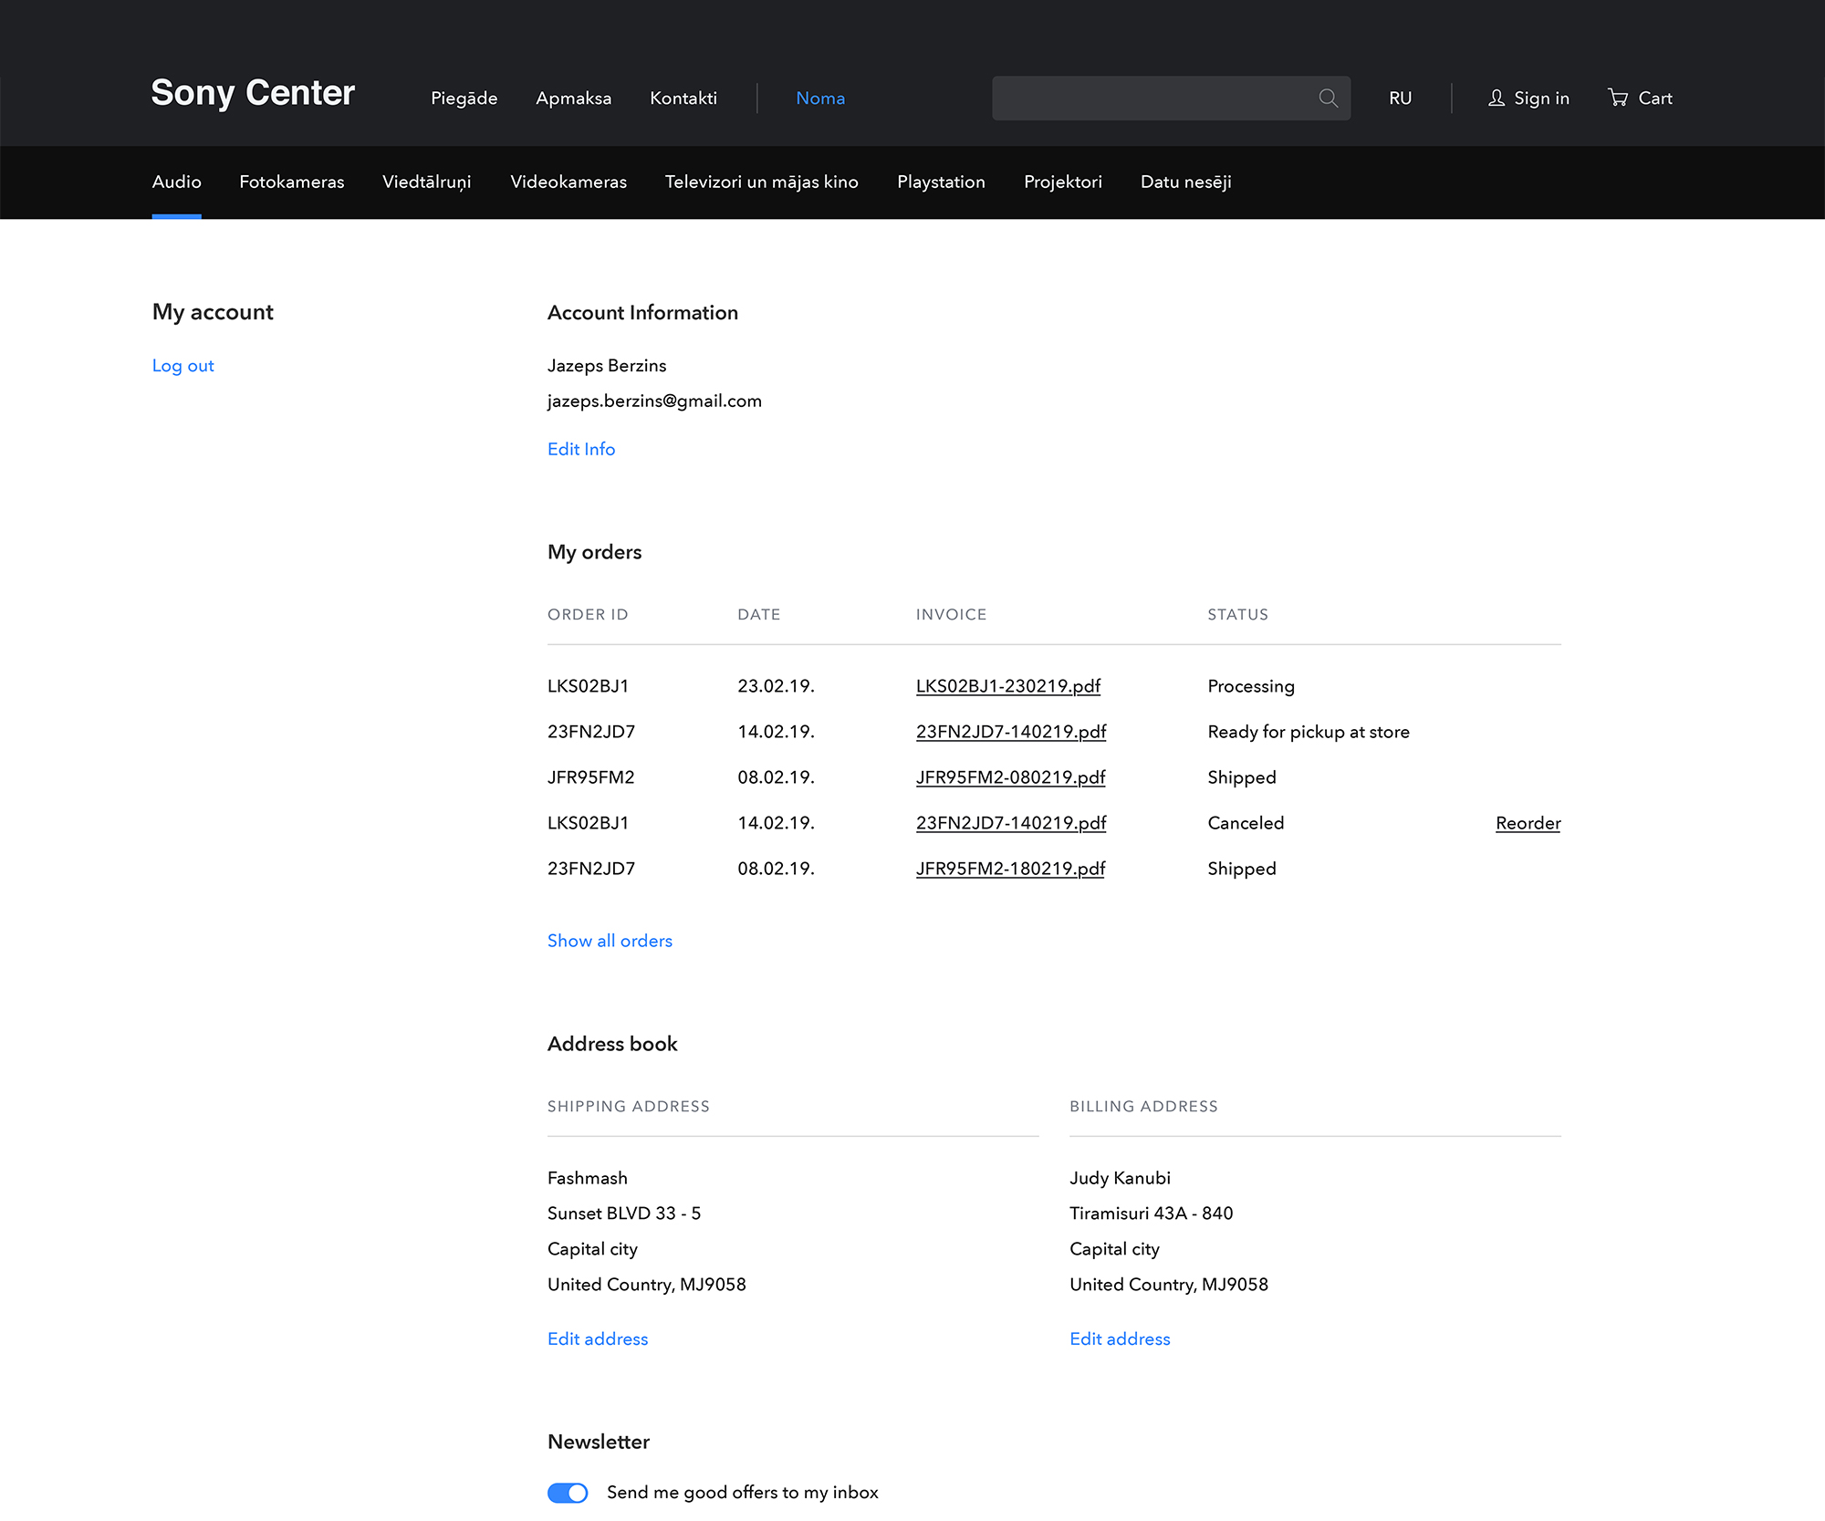The width and height of the screenshot is (1825, 1521).
Task: Download invoice LKS02BJ1-230219.pdf
Action: tap(1008, 686)
